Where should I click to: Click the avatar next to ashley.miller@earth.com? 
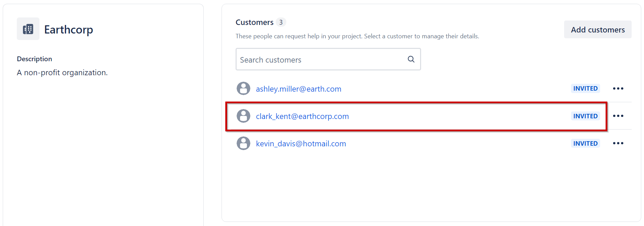pyautogui.click(x=243, y=89)
